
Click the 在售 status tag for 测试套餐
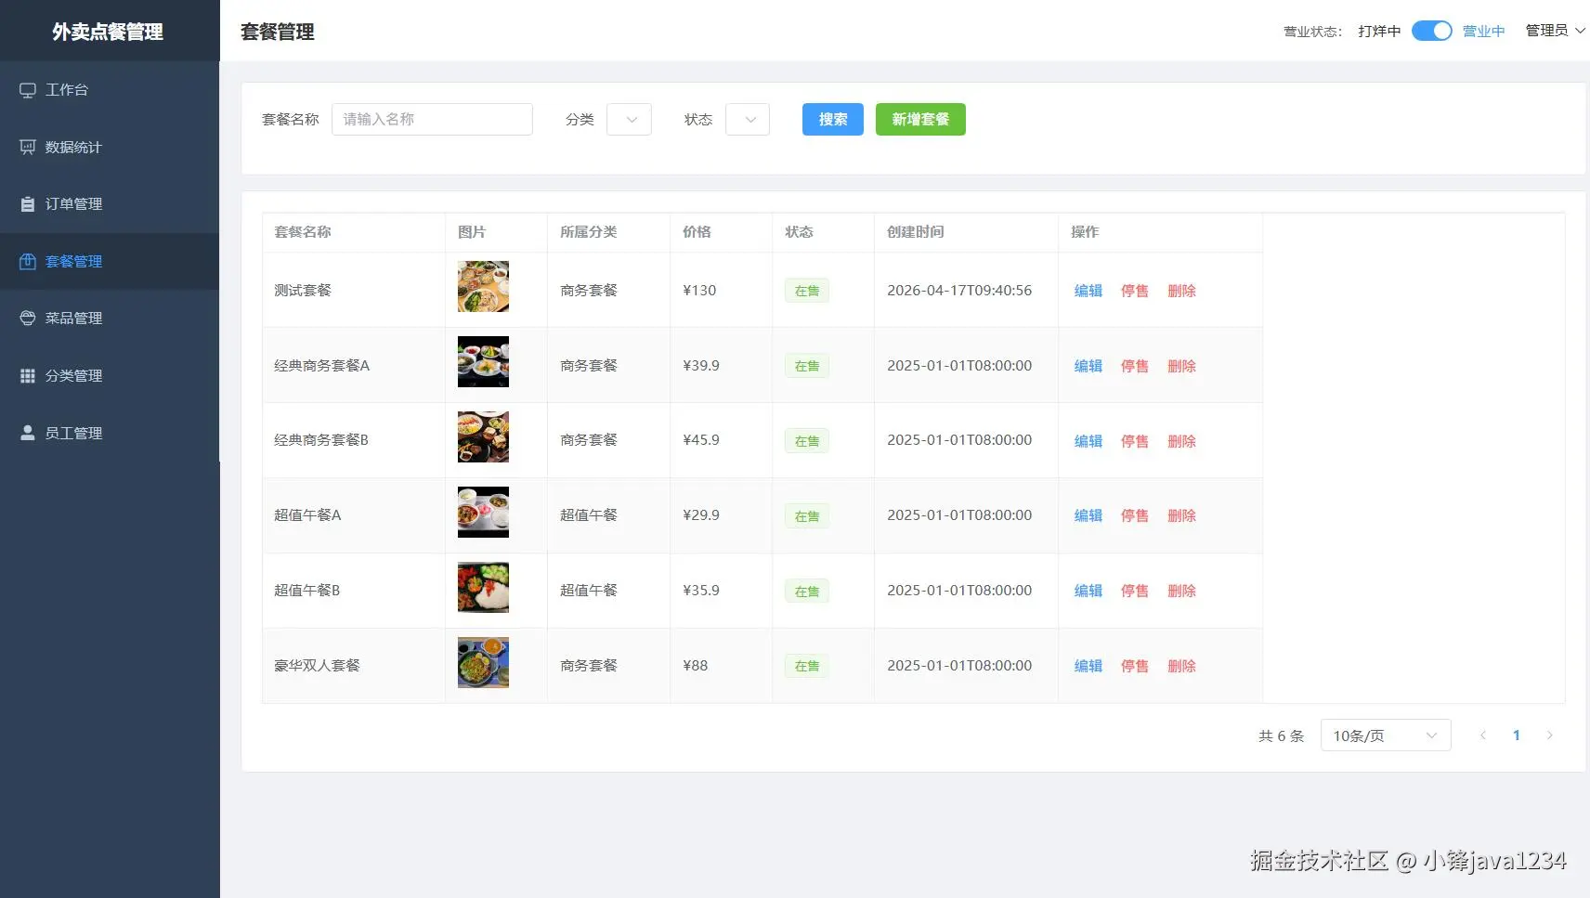(x=807, y=291)
